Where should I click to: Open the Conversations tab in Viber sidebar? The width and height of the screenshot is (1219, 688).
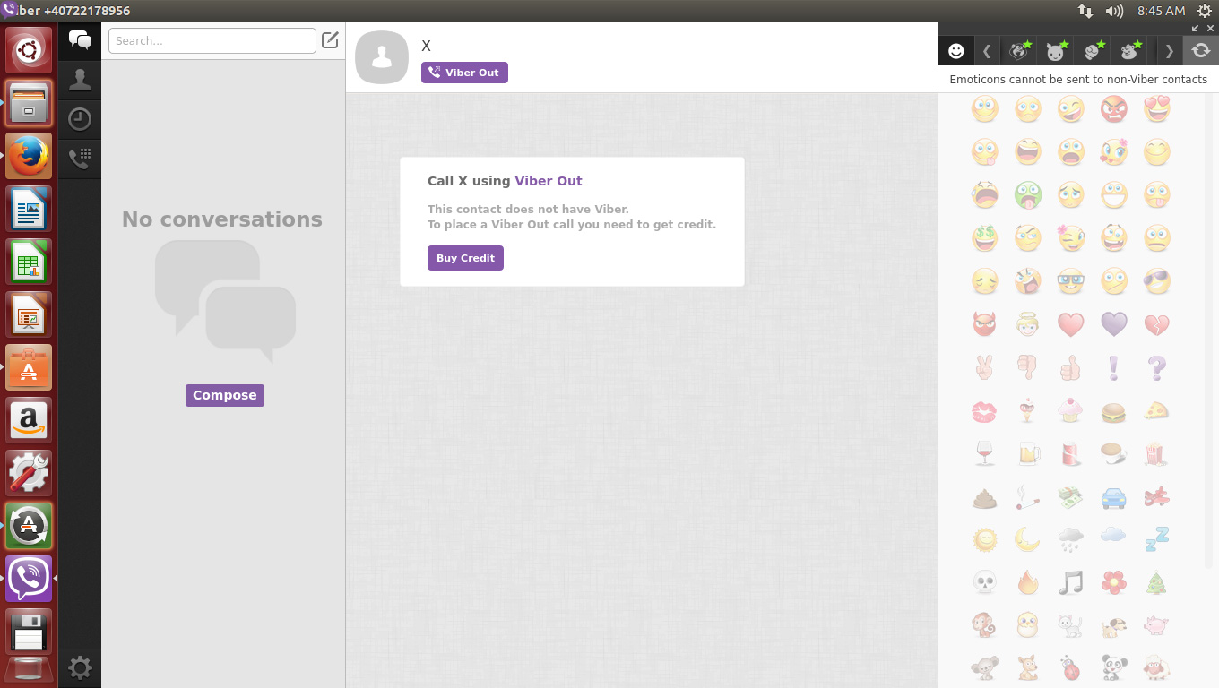[80, 40]
